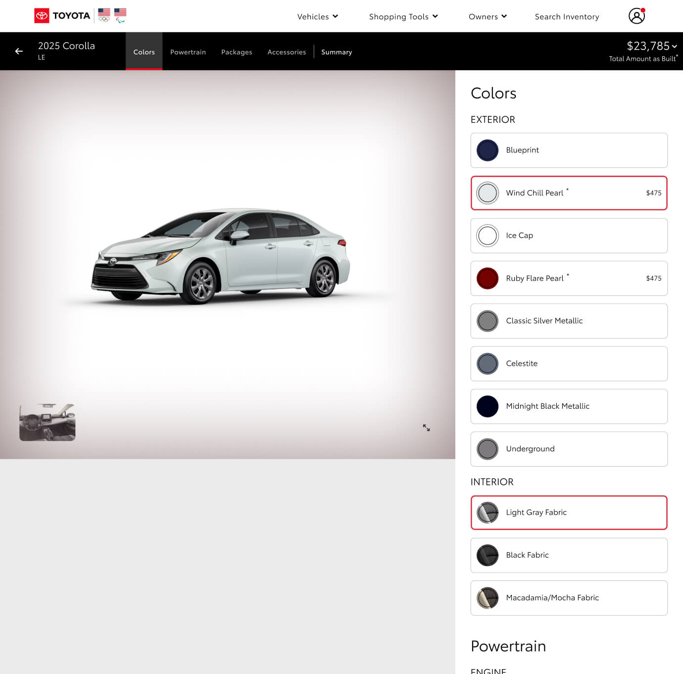683x674 pixels.
Task: View the interior dashboard thumbnail
Action: 48,422
